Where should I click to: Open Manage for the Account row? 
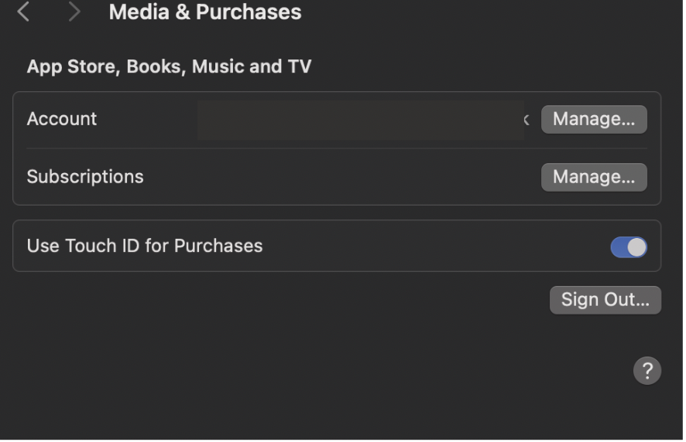point(593,119)
